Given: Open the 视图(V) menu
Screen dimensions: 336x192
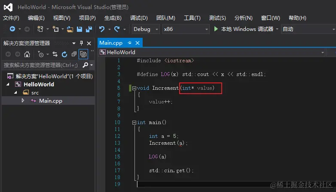Looking at the screenshot, I should click(62, 18).
